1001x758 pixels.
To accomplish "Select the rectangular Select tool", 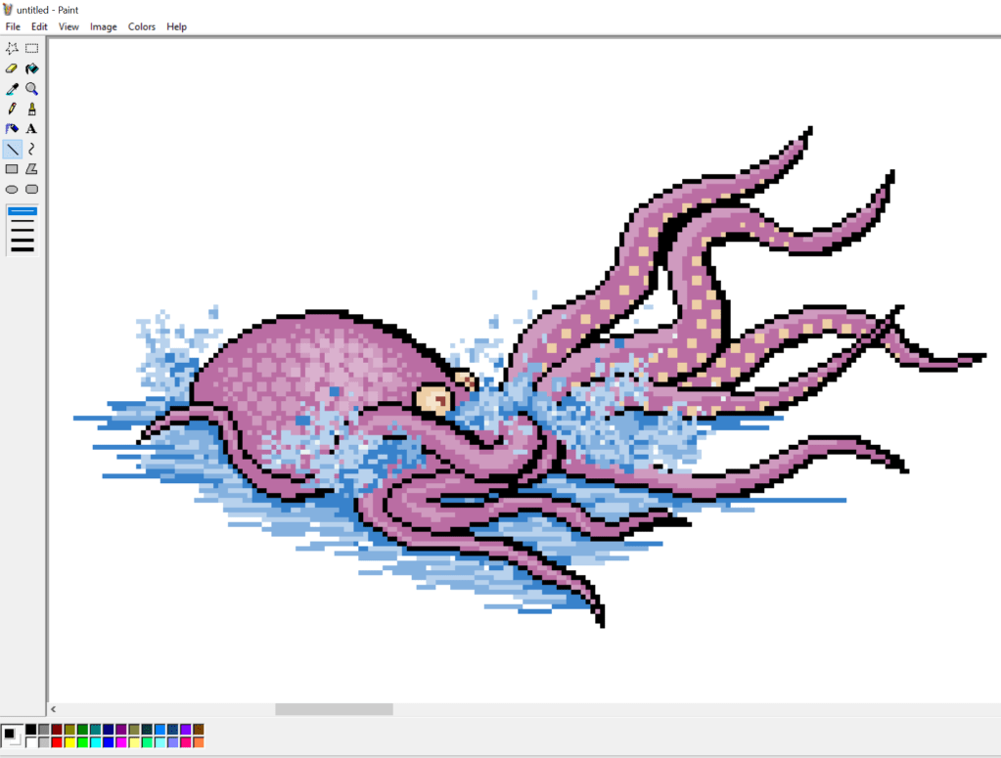I will [x=31, y=48].
